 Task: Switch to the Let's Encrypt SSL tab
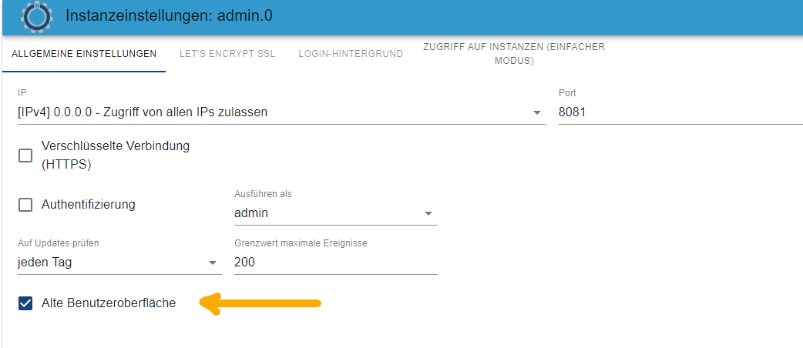pyautogui.click(x=227, y=54)
